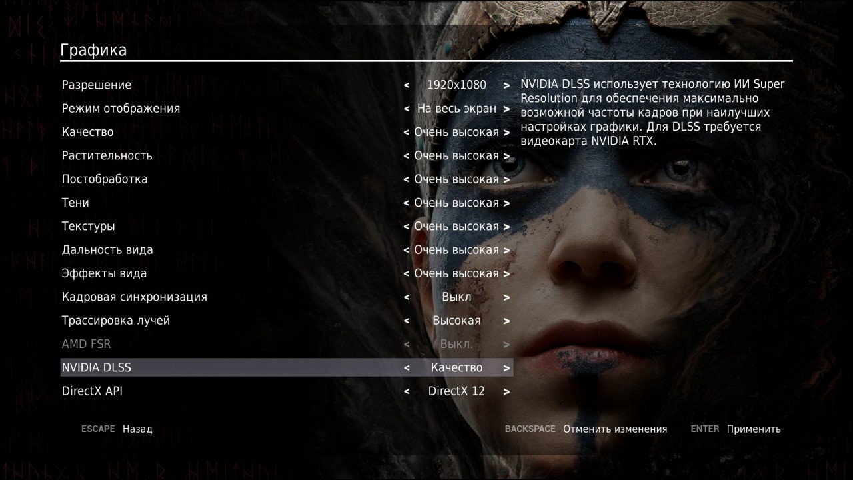Click right arrow for Дальность вида
The image size is (853, 480).
tap(506, 250)
